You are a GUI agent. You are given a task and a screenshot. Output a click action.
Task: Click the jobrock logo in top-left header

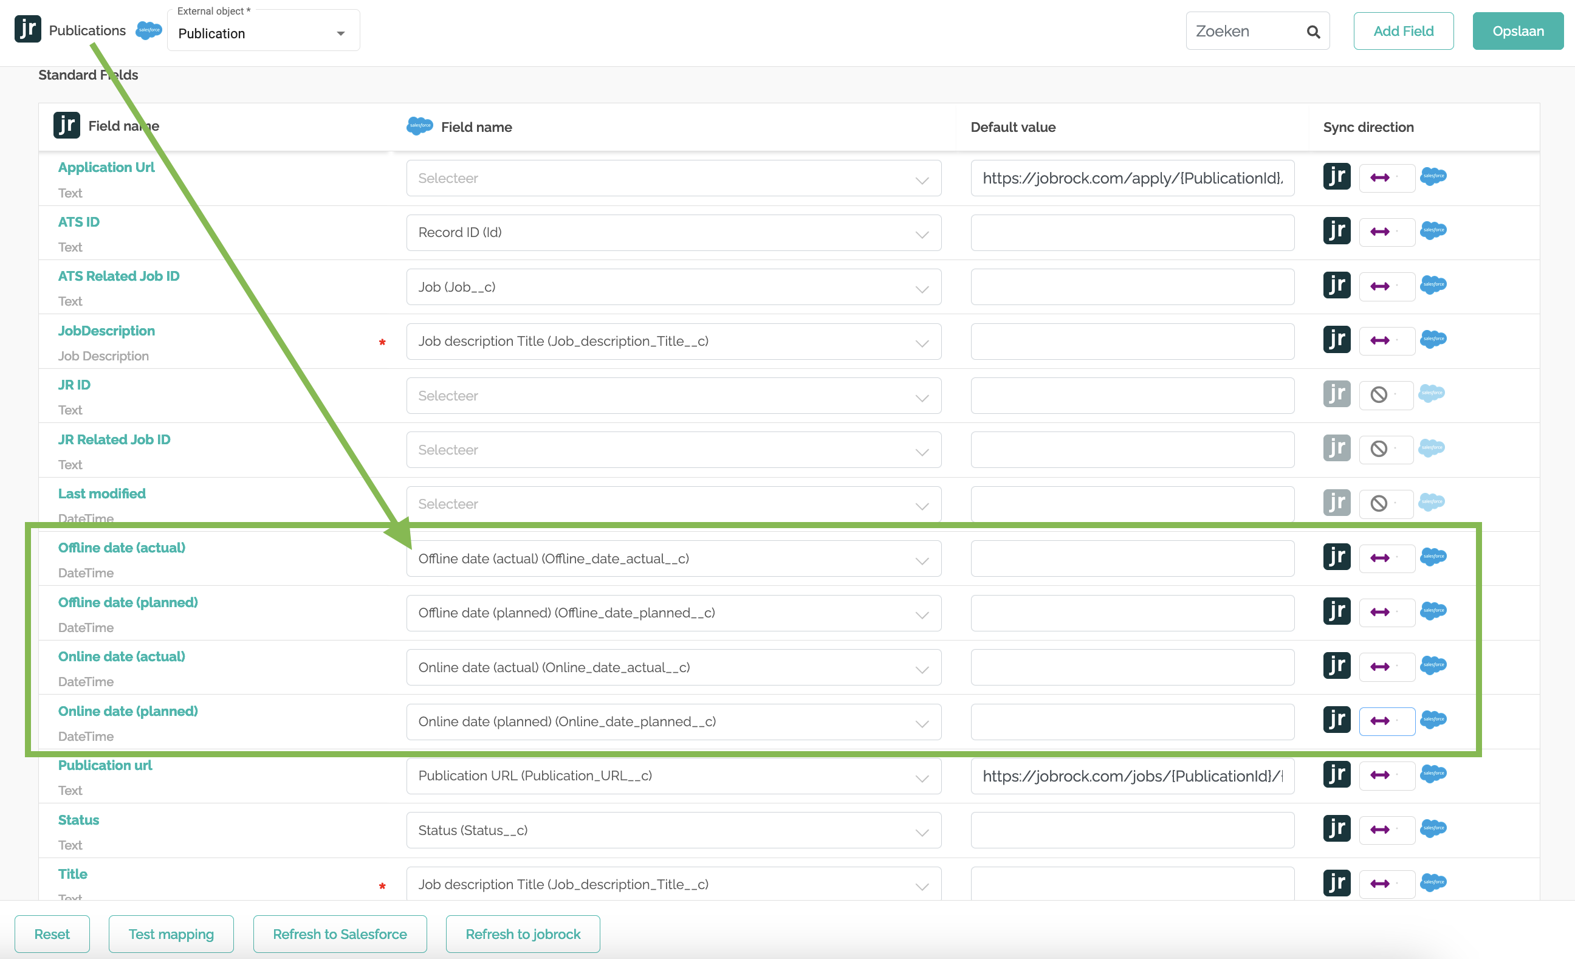[27, 29]
